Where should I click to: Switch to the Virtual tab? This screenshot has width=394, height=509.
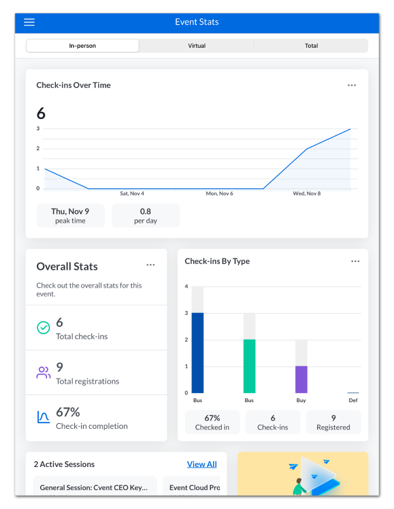click(197, 46)
